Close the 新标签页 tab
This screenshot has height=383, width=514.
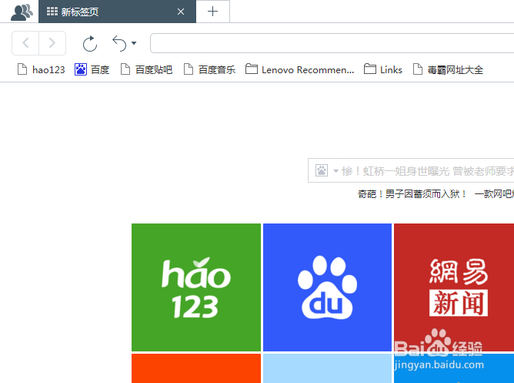[x=181, y=12]
